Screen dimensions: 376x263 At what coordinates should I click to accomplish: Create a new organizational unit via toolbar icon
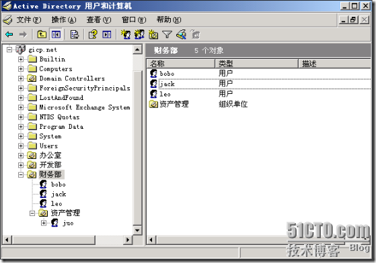click(153, 34)
